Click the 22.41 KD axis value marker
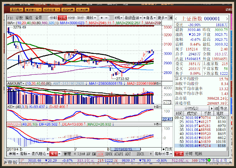236x168 pixels. 167,119
